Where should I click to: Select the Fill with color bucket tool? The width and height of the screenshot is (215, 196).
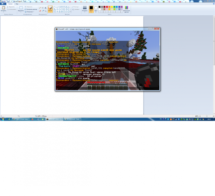coord(43,8)
